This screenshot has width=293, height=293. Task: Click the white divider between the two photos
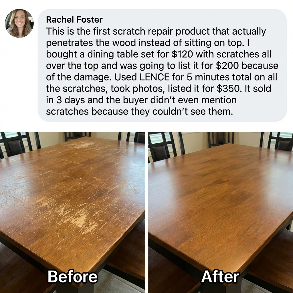146,212
